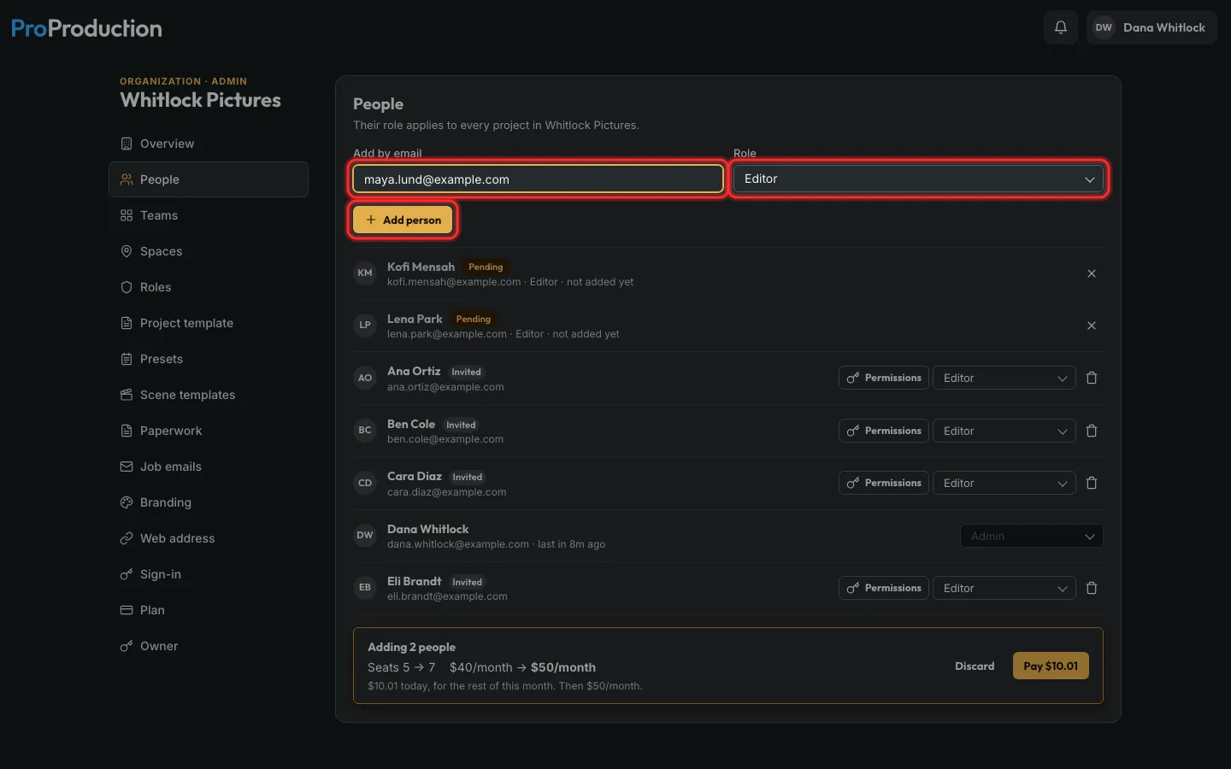1231x769 pixels.
Task: Click the CD avatar for Cara Diaz
Action: (365, 483)
